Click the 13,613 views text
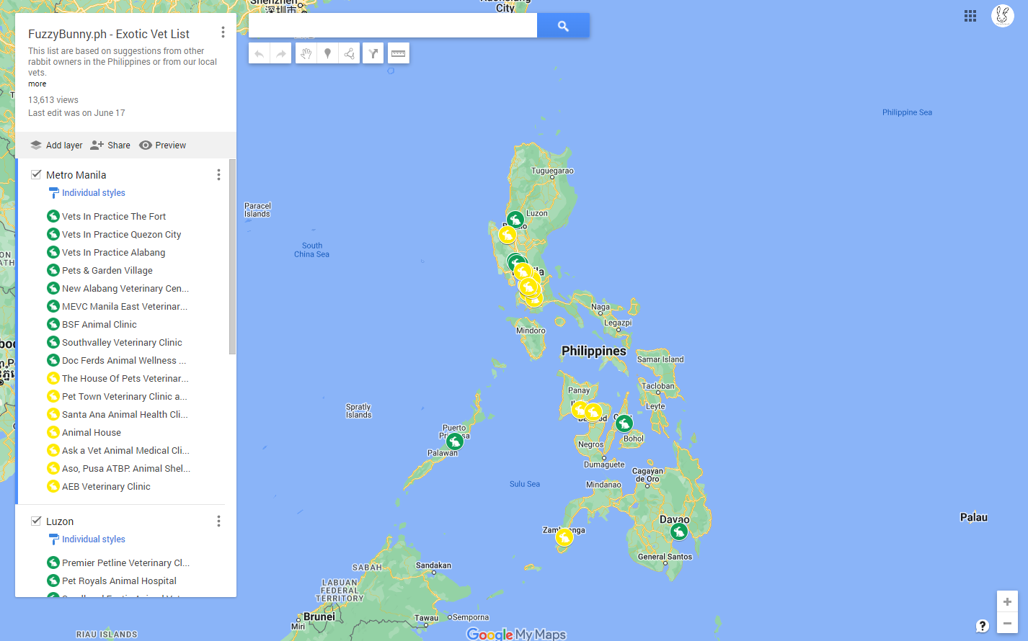Image resolution: width=1028 pixels, height=641 pixels. point(53,100)
